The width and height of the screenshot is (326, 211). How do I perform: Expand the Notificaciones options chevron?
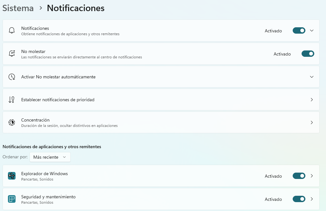click(x=312, y=30)
